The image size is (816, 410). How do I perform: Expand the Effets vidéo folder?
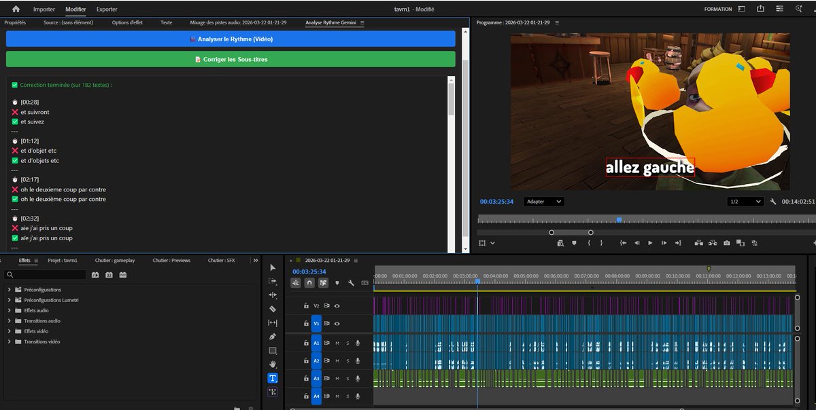tap(10, 331)
